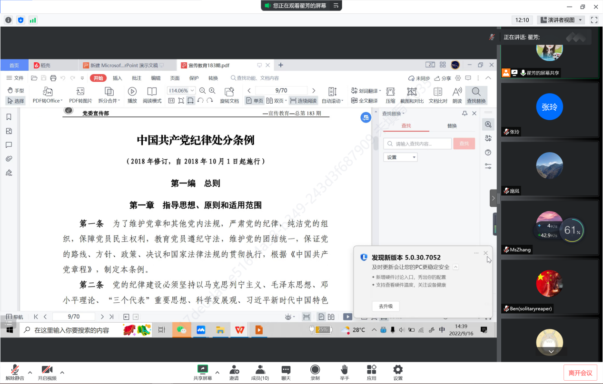Select the 旋转文档 rotate document icon
The height and width of the screenshot is (384, 603).
pos(229,91)
